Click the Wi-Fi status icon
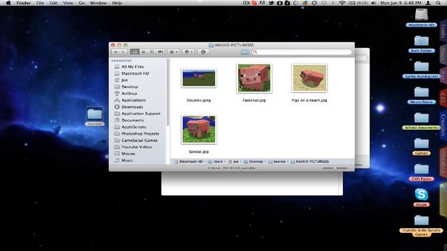 342,3
